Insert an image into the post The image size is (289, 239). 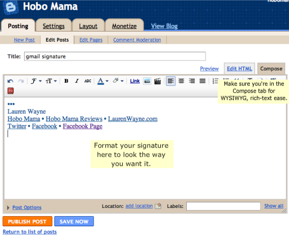[147, 81]
